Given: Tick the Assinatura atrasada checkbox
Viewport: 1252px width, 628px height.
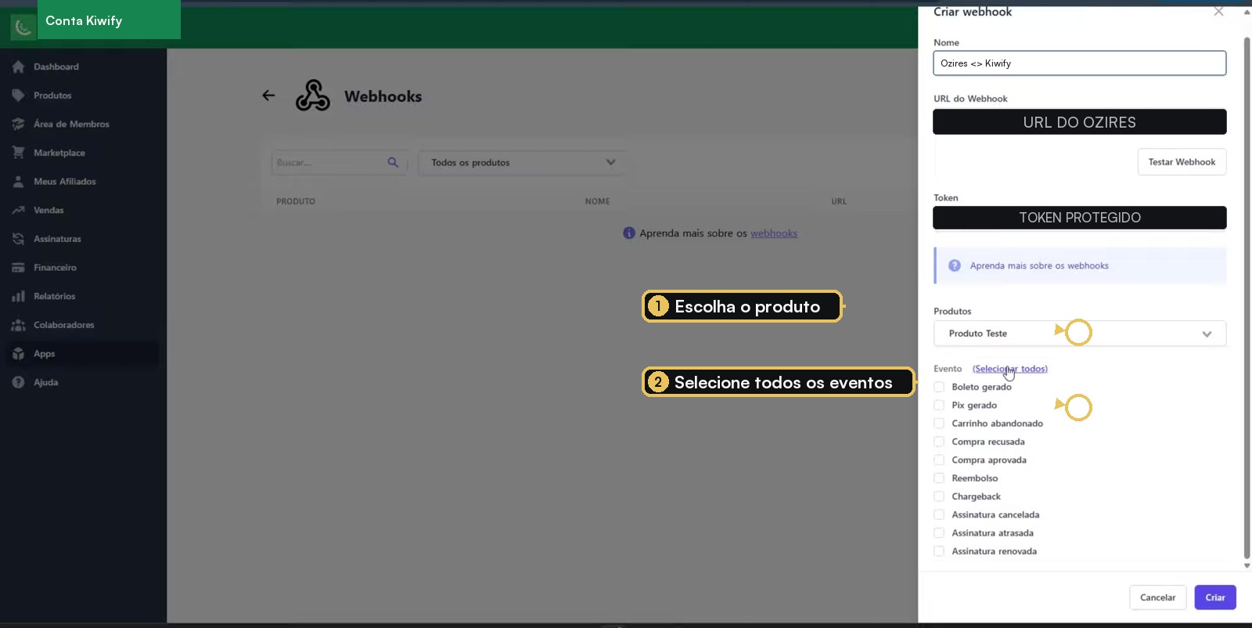Looking at the screenshot, I should (939, 533).
